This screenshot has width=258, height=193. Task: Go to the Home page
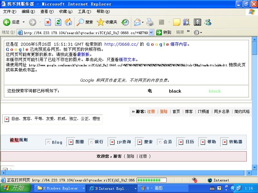click(68, 22)
